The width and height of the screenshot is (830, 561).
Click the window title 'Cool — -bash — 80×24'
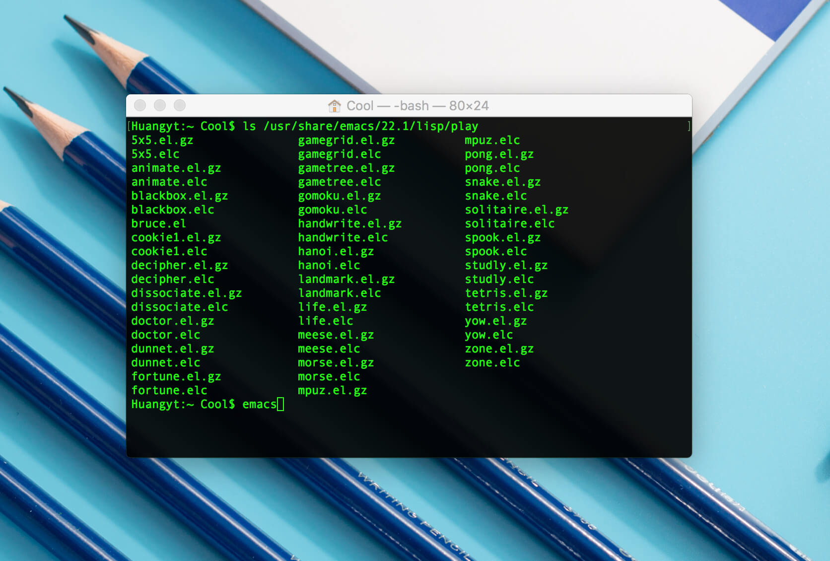[x=417, y=106]
